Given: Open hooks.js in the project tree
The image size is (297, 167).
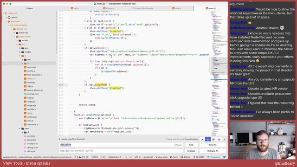Looking at the screenshot, I should point(31,83).
